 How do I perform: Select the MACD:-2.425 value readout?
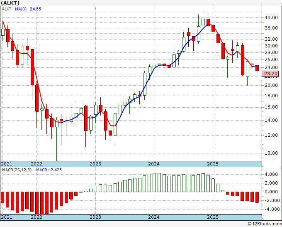[49, 170]
